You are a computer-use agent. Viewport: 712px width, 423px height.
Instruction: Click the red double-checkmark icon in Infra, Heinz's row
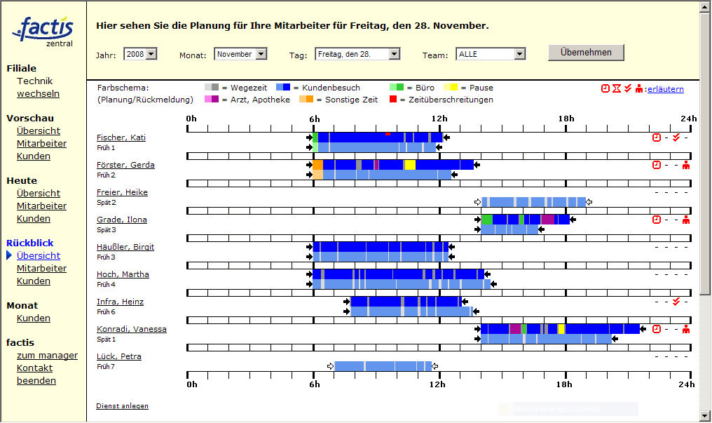pos(676,302)
